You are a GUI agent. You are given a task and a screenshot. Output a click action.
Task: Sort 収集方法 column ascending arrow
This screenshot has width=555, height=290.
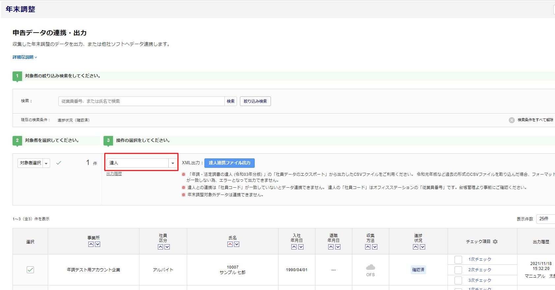(x=368, y=247)
